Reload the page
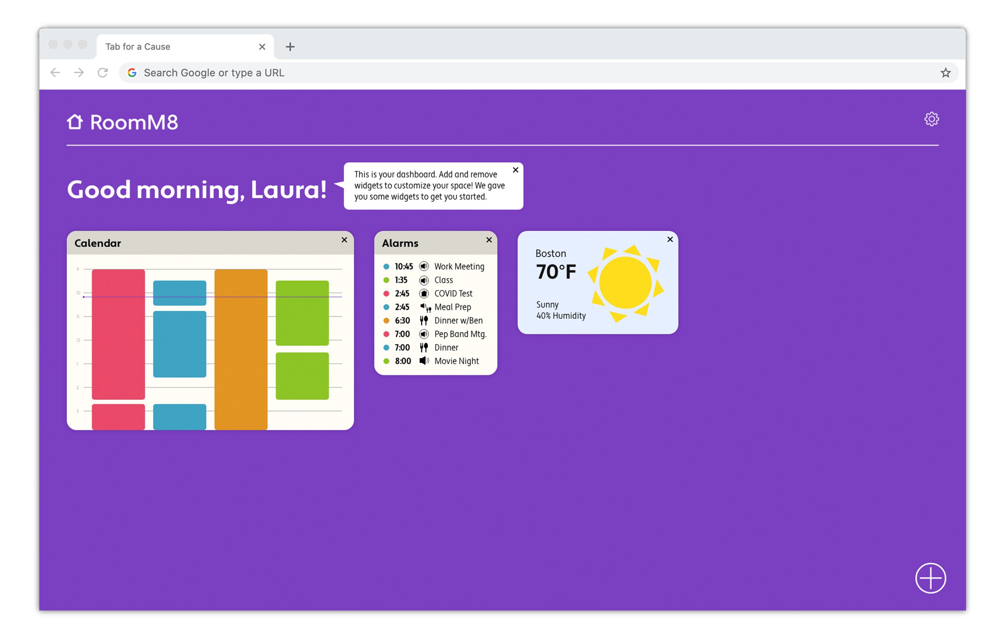The width and height of the screenshot is (1005, 639). coord(103,73)
